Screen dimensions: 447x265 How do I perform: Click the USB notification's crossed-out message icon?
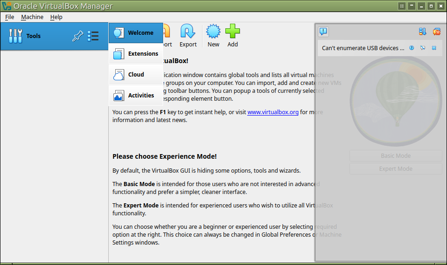coord(423,48)
